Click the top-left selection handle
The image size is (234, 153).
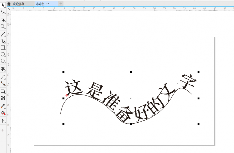pyautogui.click(x=63, y=72)
